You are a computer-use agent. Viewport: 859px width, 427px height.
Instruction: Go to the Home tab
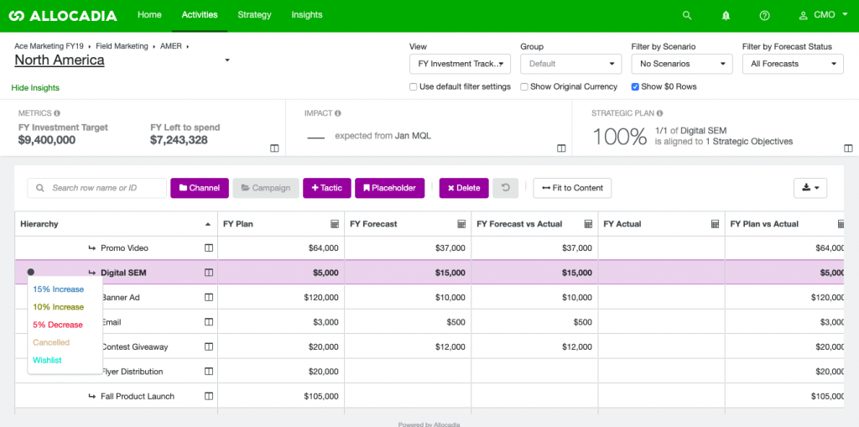pyautogui.click(x=149, y=15)
